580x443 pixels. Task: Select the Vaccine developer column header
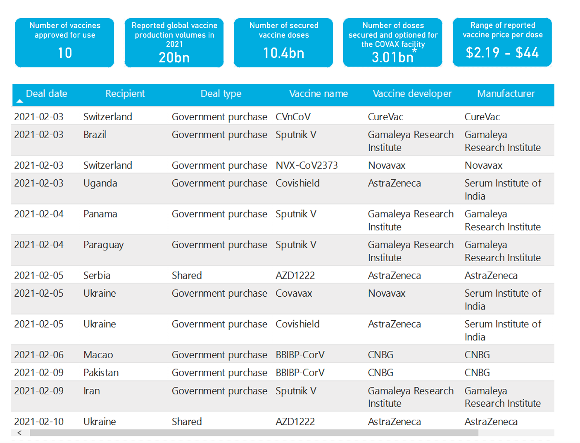click(x=412, y=94)
